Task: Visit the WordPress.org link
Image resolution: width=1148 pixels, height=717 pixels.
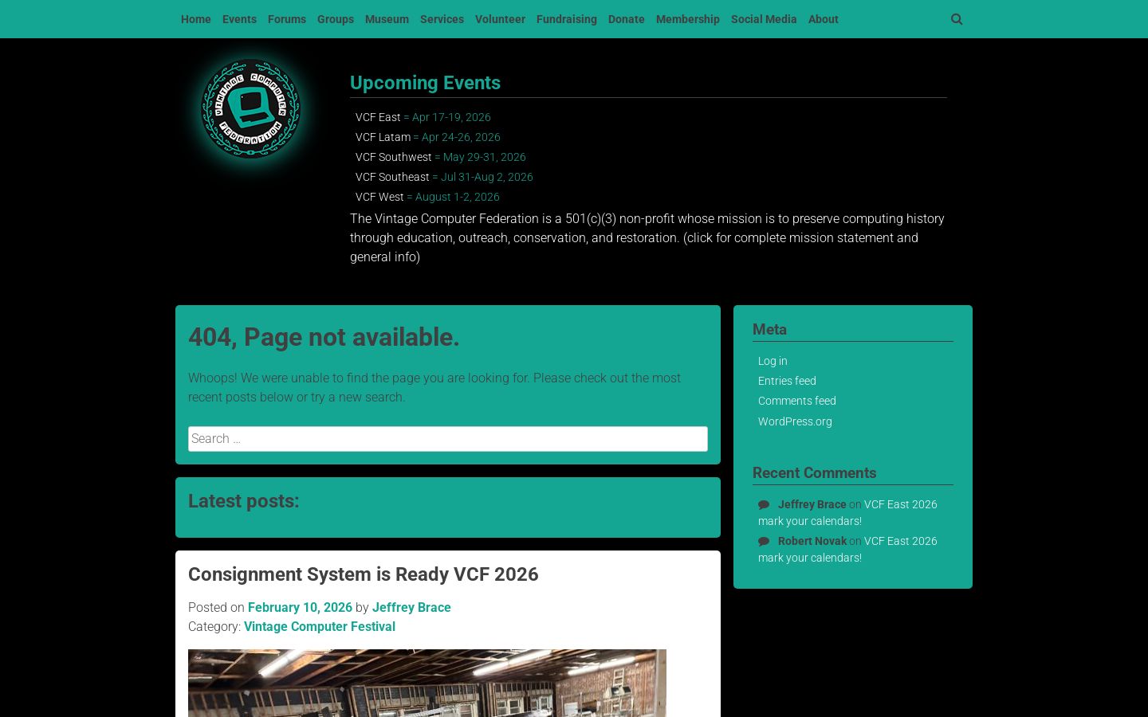Action: [795, 421]
